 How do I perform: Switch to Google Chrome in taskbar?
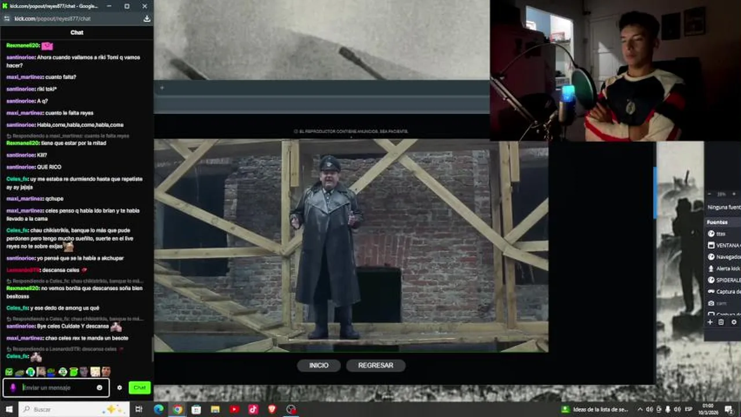coord(177,409)
